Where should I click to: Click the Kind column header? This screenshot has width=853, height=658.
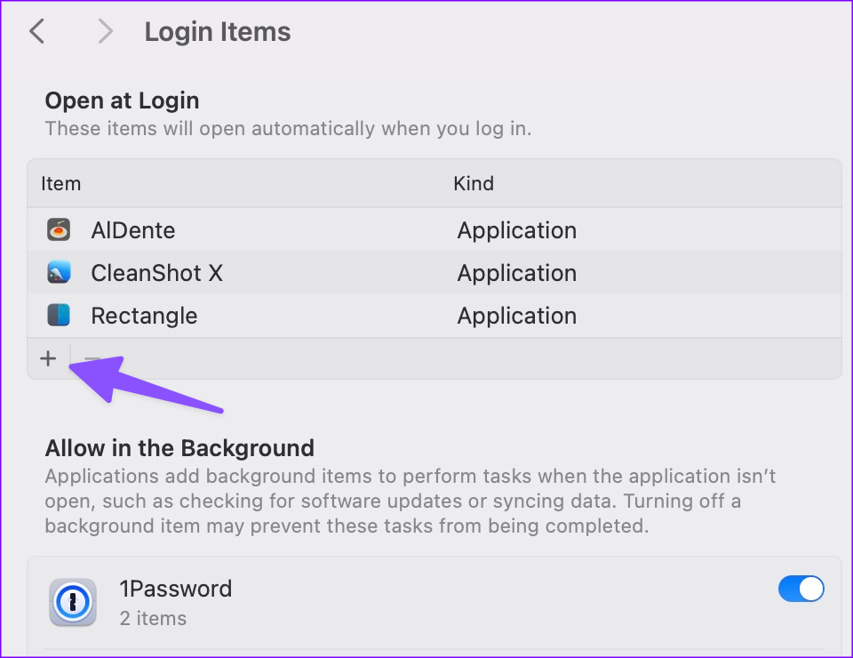pyautogui.click(x=474, y=183)
